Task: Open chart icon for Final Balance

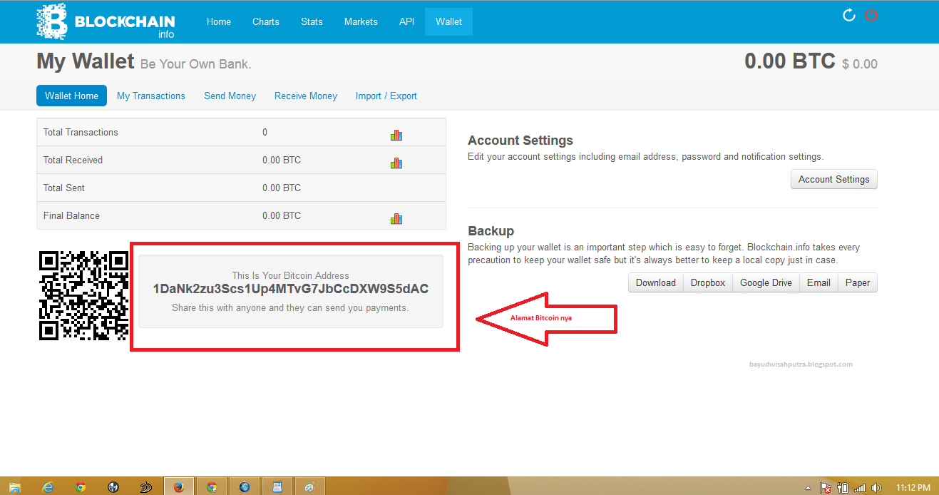Action: (396, 218)
